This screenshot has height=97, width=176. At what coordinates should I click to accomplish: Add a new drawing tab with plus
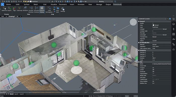(x=20, y=16)
